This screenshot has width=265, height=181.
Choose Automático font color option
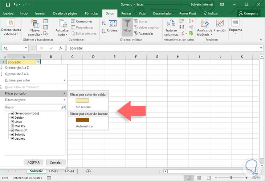[84, 126]
